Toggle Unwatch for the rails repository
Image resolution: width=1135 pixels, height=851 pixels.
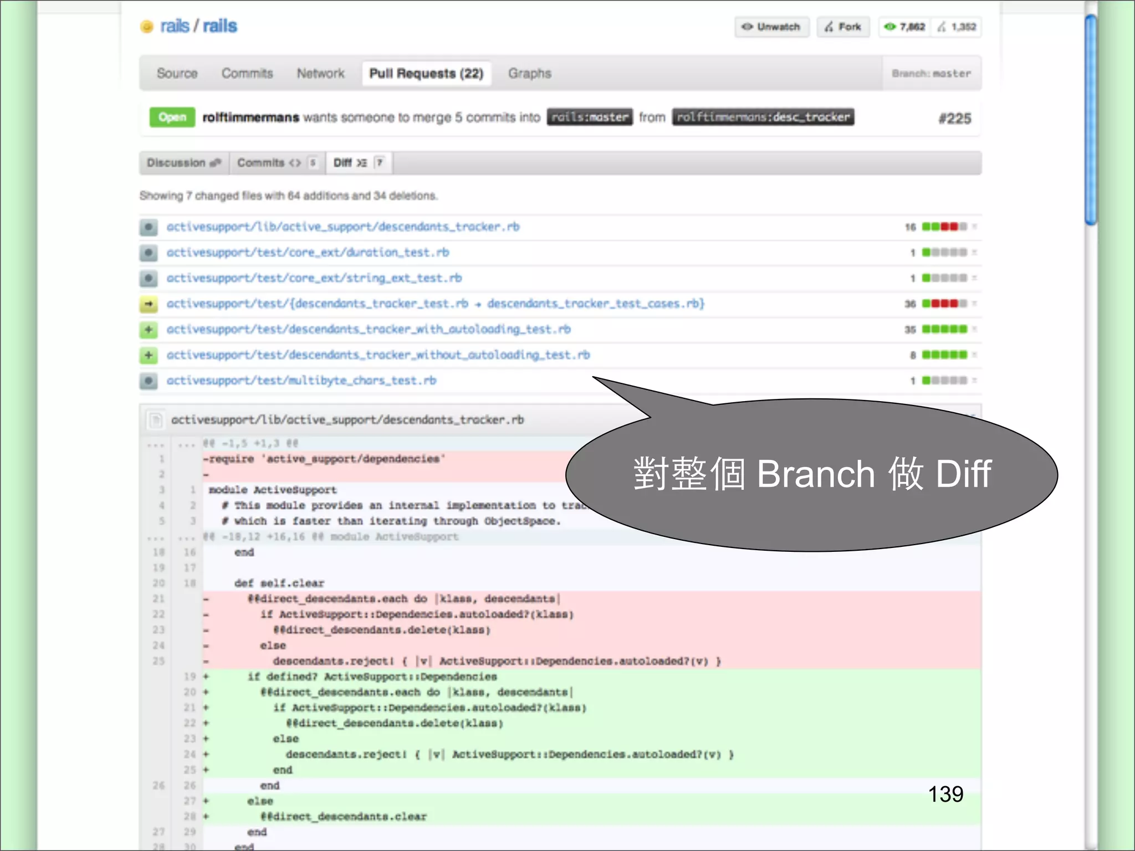(x=771, y=27)
